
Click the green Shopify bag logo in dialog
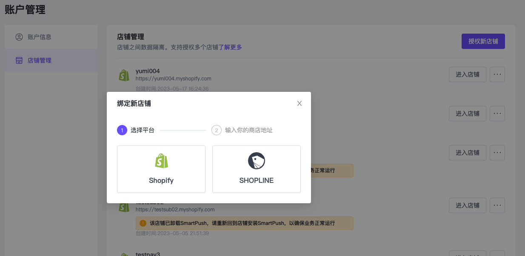pos(161,161)
